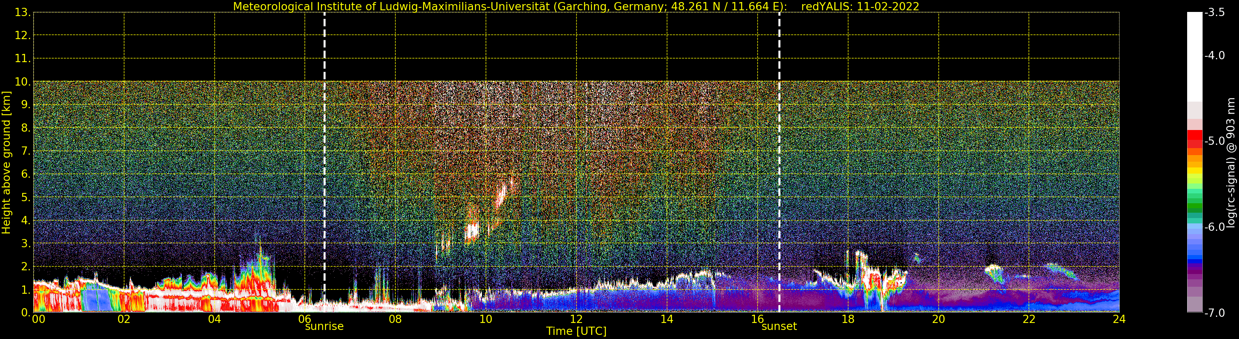This screenshot has height=339, width=1239.
Task: Click height axis tick label '13.'
Action: [23, 12]
